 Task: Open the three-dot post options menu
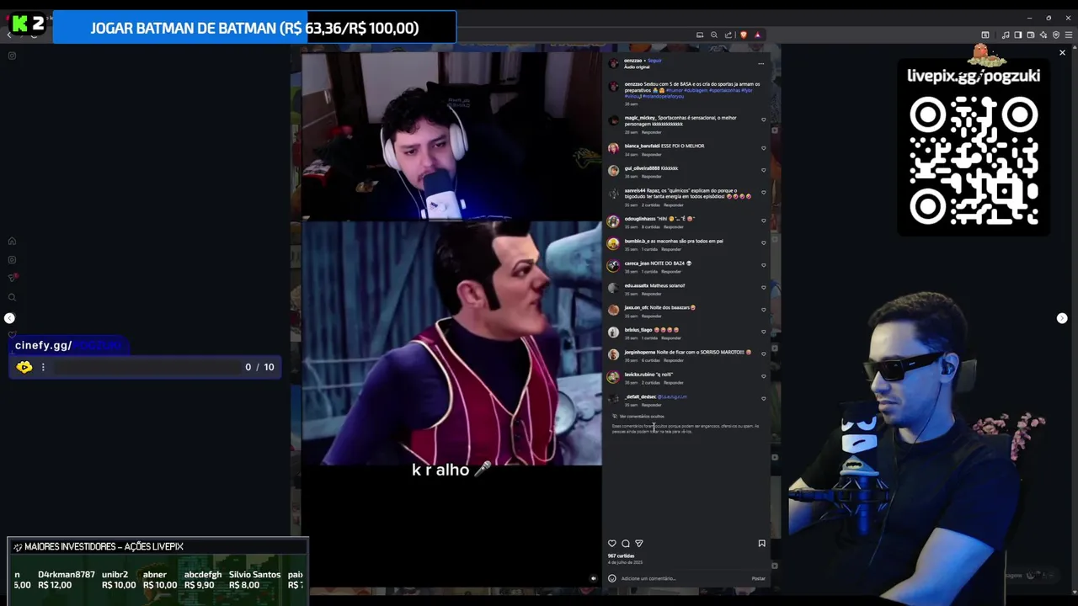(x=760, y=63)
